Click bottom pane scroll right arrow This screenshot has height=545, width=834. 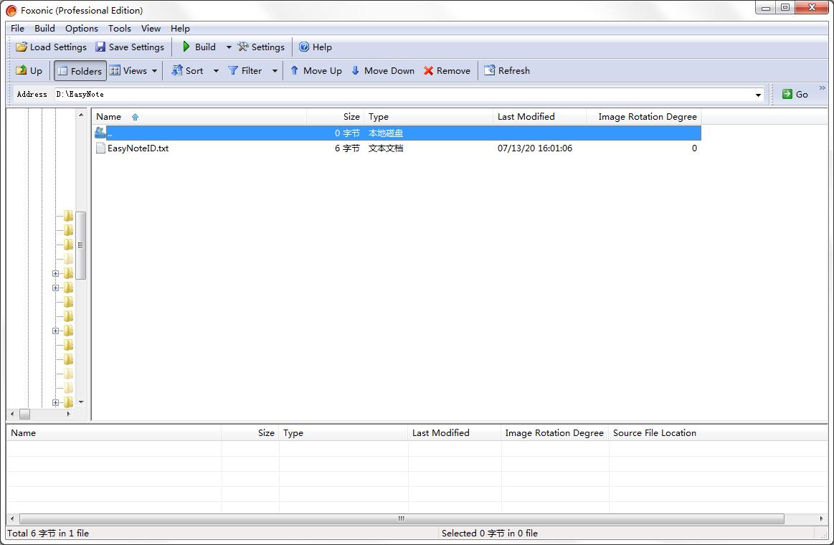point(822,518)
